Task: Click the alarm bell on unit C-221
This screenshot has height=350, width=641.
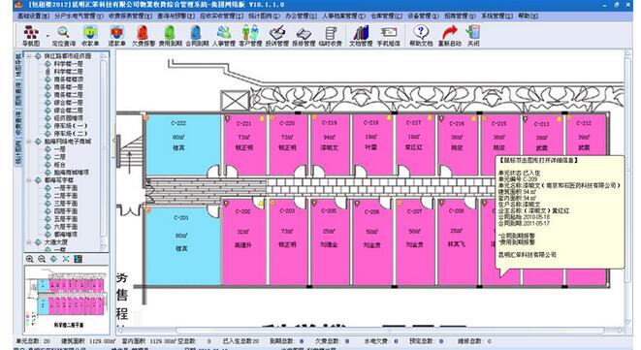Action: pyautogui.click(x=262, y=118)
